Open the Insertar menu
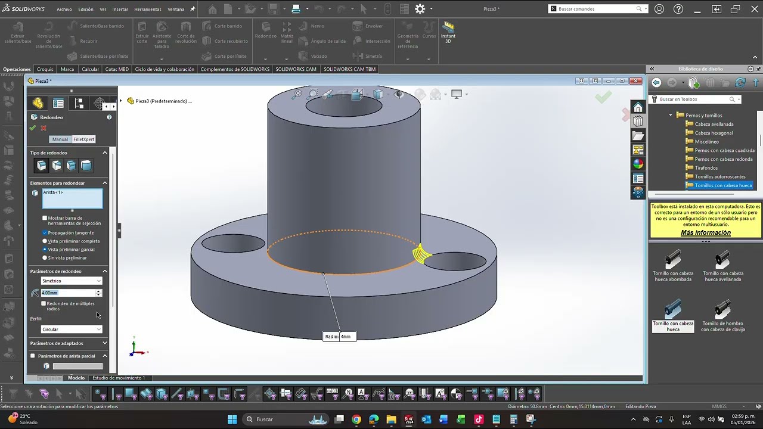This screenshot has height=429, width=763. pyautogui.click(x=120, y=10)
